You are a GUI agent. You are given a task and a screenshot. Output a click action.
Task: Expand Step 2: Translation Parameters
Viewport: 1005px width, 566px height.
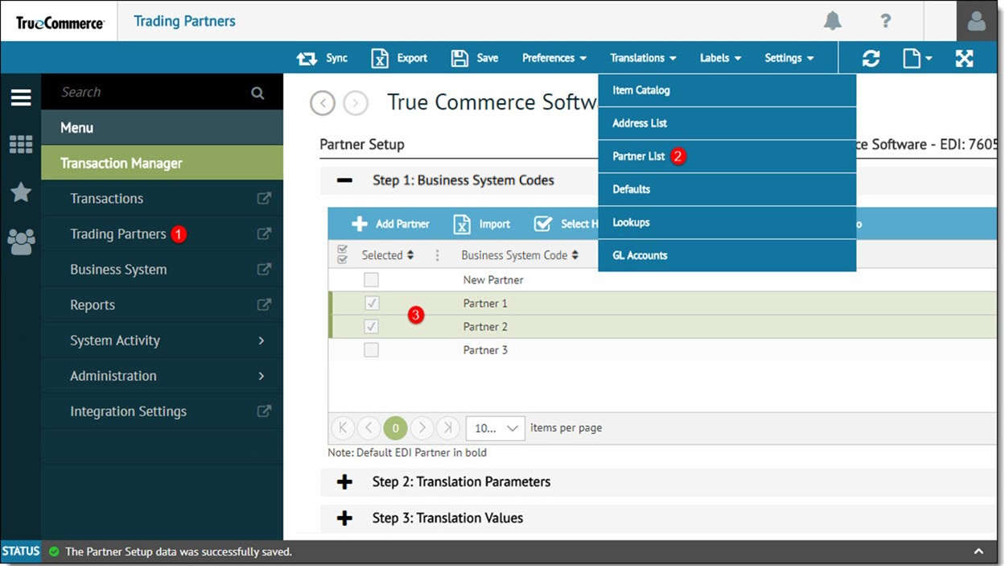[x=461, y=481]
